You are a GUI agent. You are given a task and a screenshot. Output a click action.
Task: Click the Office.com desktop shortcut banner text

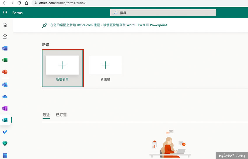[x=109, y=25]
